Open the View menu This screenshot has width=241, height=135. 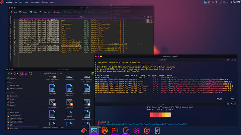pyautogui.click(x=26, y=2)
